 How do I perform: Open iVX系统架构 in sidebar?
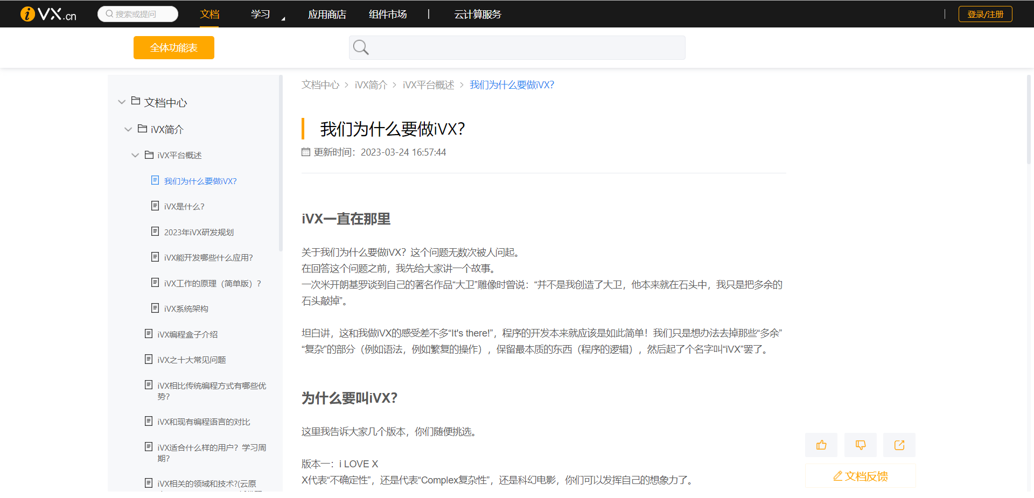click(x=186, y=308)
